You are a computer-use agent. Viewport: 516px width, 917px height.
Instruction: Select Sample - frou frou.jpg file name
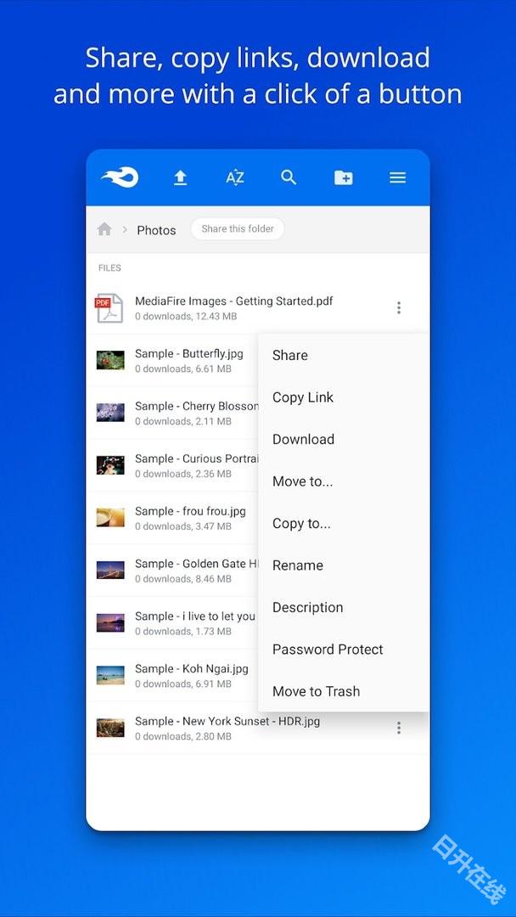(x=190, y=512)
